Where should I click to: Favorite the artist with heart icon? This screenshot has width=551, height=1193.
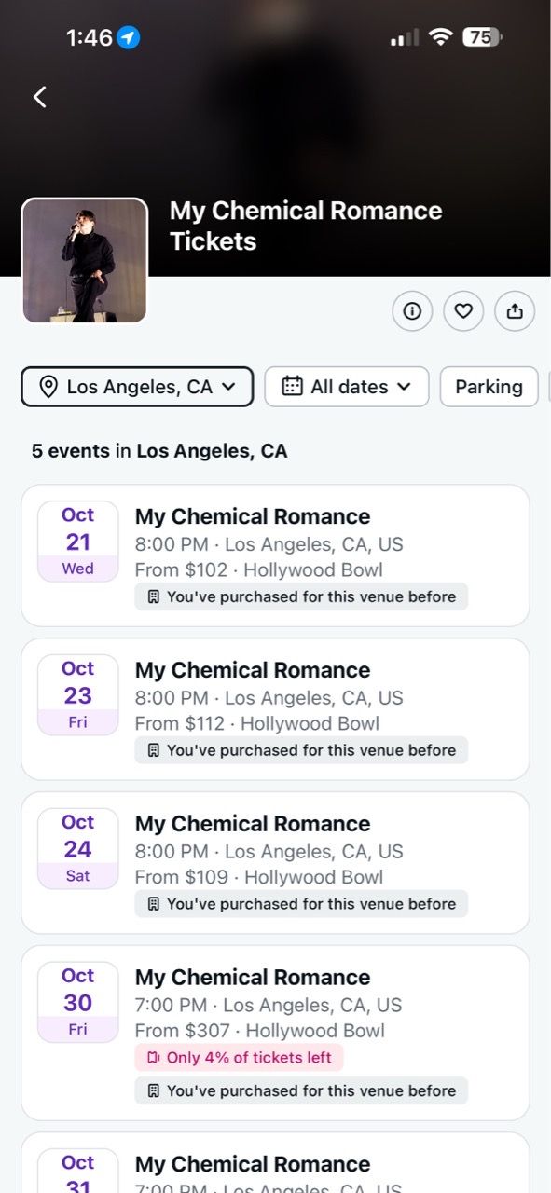click(463, 311)
